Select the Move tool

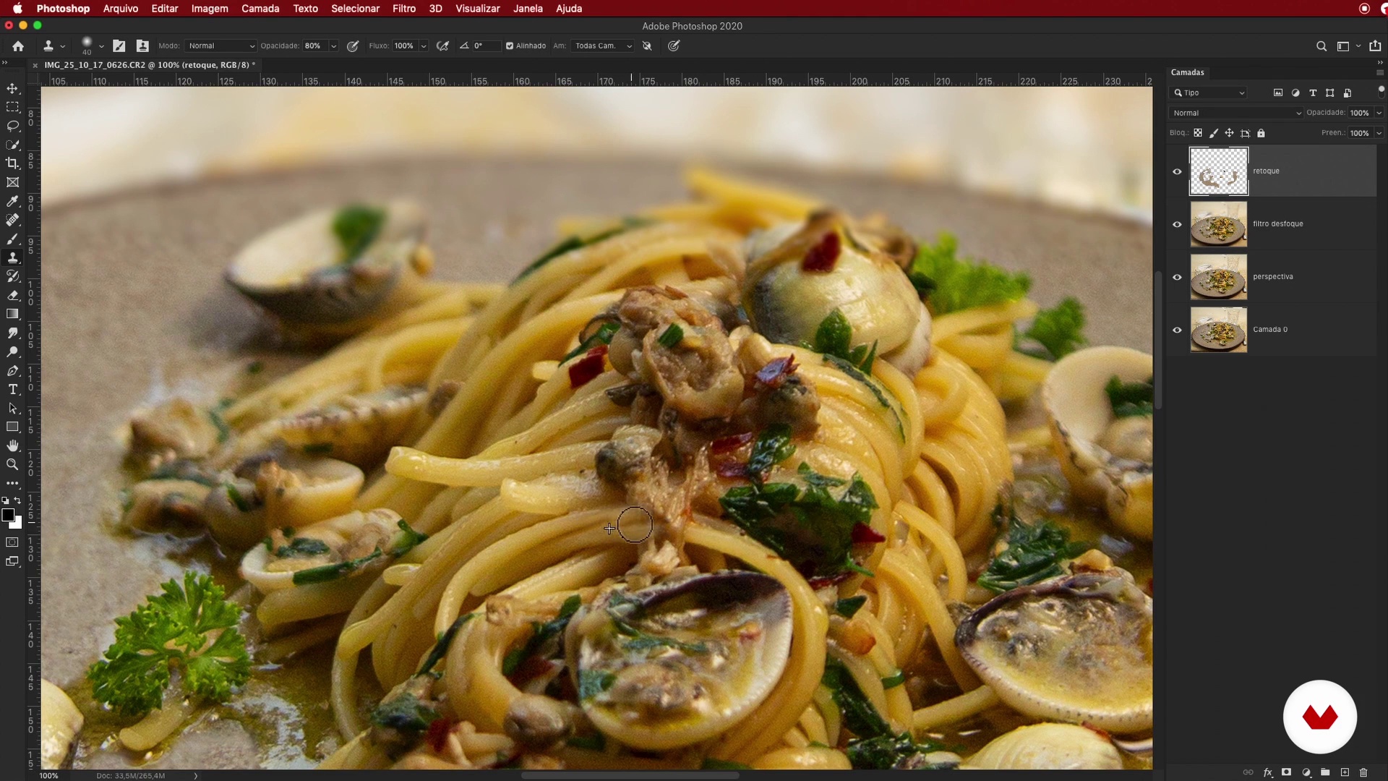click(12, 88)
